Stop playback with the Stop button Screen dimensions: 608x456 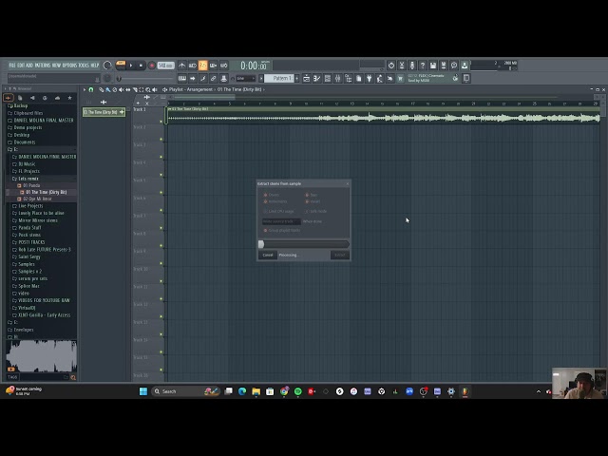pos(141,66)
